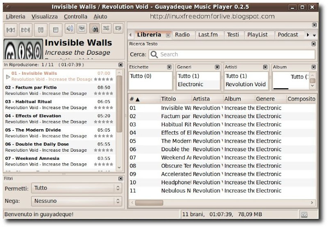The height and width of the screenshot is (228, 328).
Task: Click the Last.fm status icon in status bar
Action: 304,214
